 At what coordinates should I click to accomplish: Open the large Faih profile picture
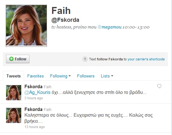click(x=26, y=26)
